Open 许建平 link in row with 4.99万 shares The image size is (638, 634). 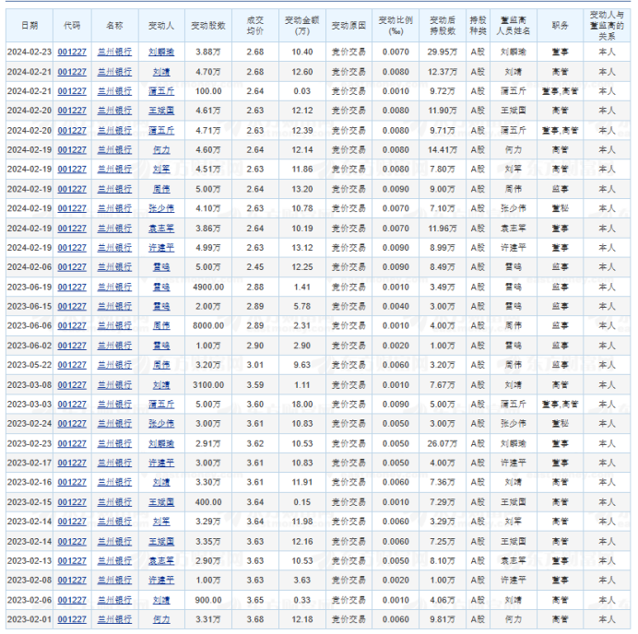161,248
